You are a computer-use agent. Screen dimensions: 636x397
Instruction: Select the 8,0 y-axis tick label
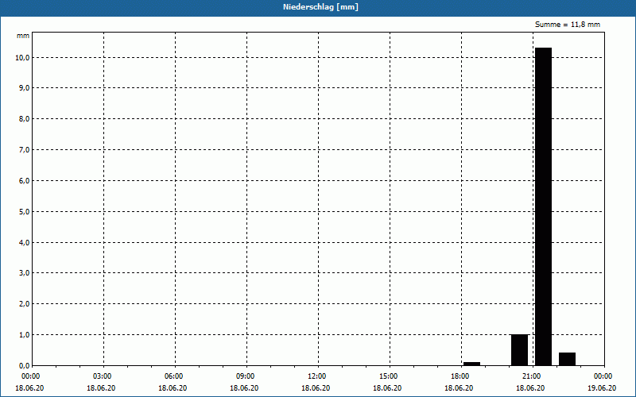tap(23, 119)
